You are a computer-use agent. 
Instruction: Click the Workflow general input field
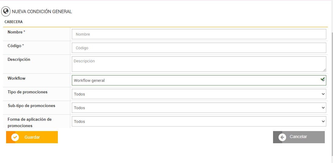pyautogui.click(x=195, y=80)
